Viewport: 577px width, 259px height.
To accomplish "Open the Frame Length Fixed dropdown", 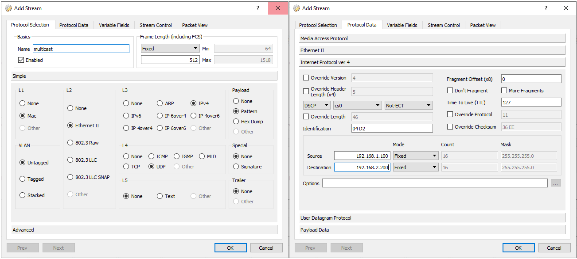I will pos(170,48).
